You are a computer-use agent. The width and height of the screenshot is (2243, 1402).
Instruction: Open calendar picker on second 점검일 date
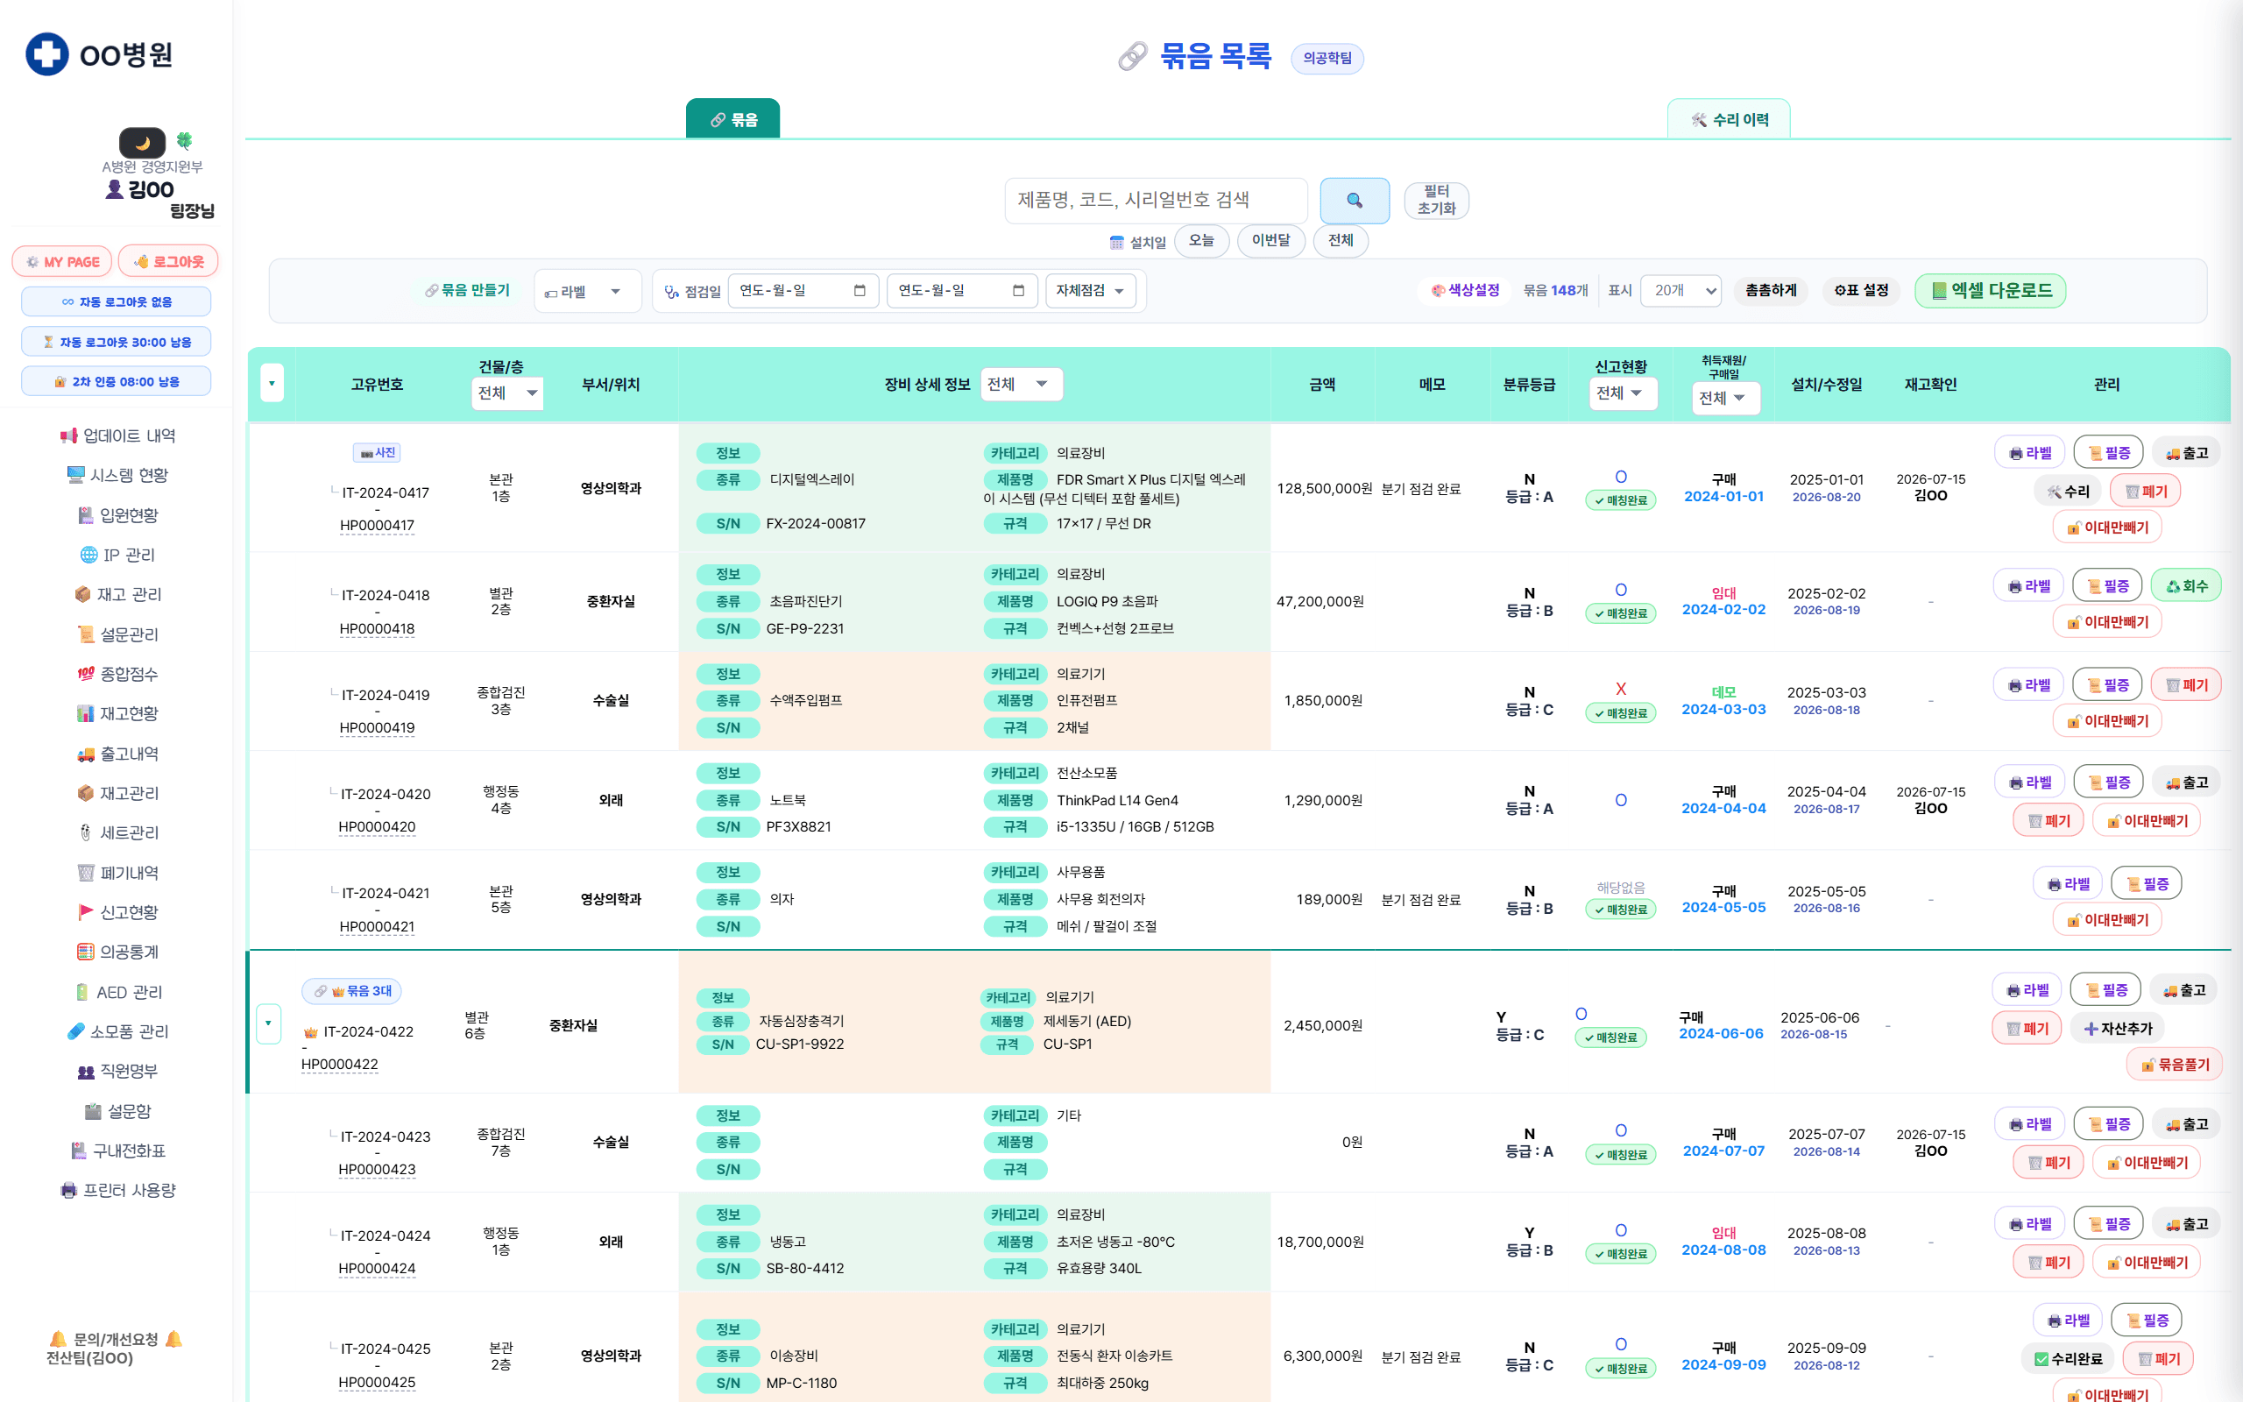click(x=1018, y=291)
